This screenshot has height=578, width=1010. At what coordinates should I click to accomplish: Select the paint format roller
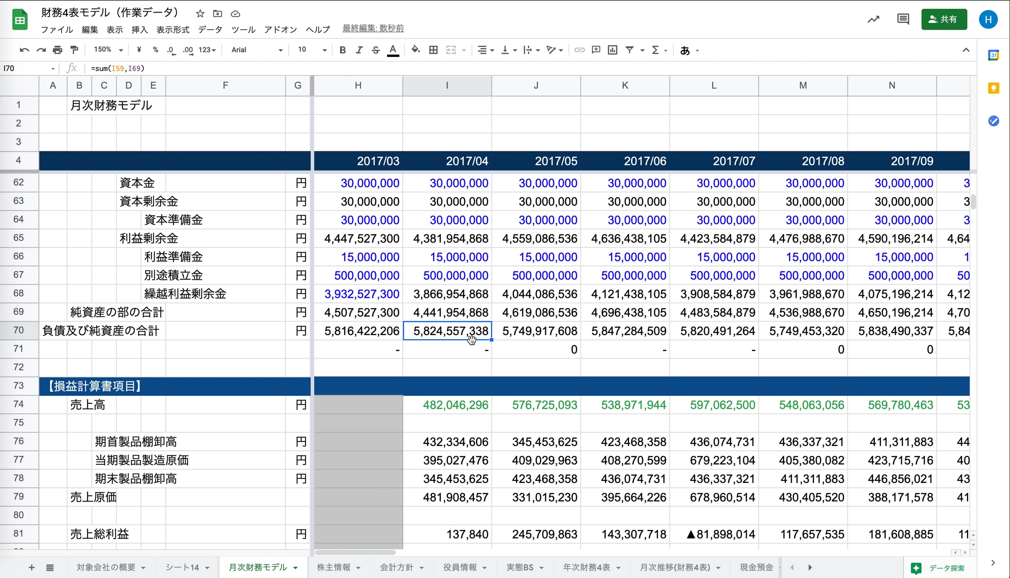pos(74,50)
